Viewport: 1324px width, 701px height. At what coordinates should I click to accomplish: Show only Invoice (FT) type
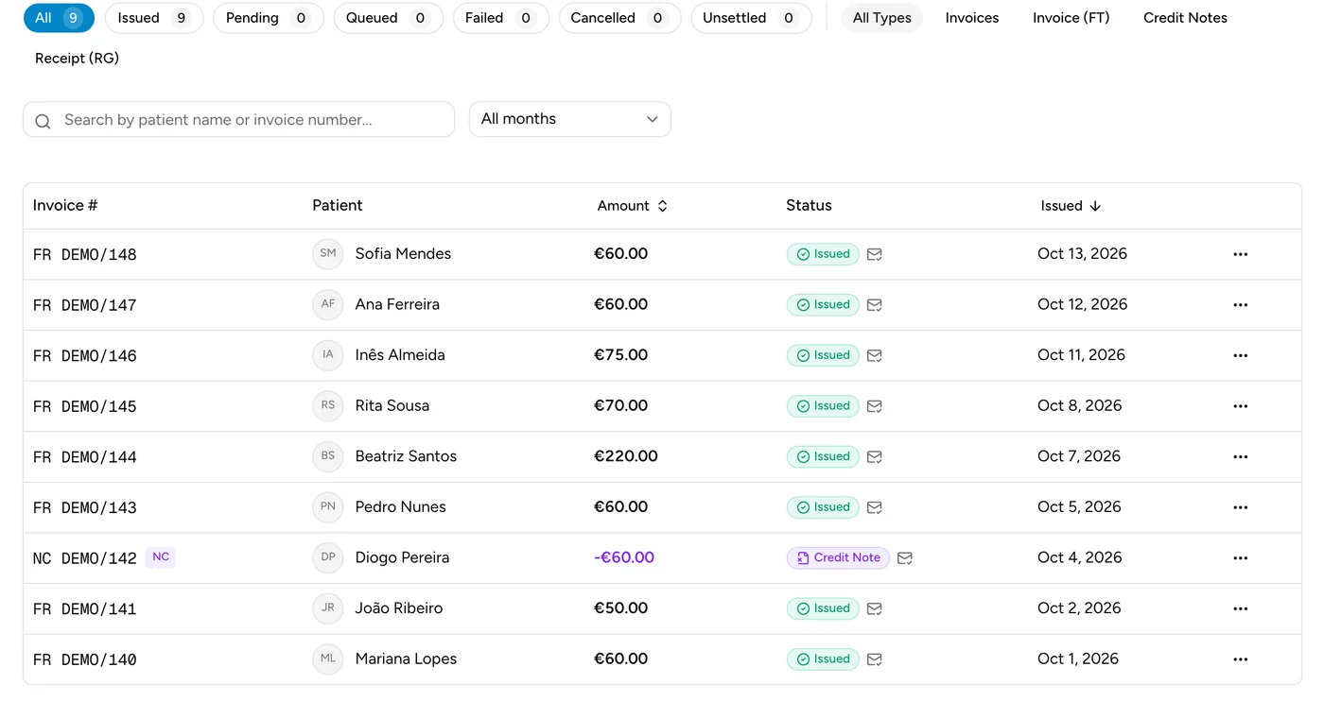pos(1071,18)
